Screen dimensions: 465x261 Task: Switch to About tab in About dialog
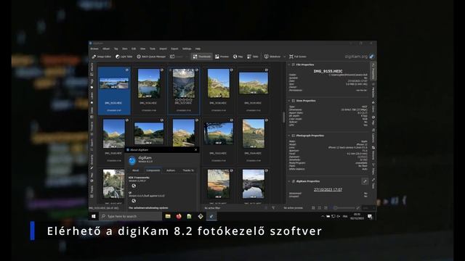click(136, 170)
